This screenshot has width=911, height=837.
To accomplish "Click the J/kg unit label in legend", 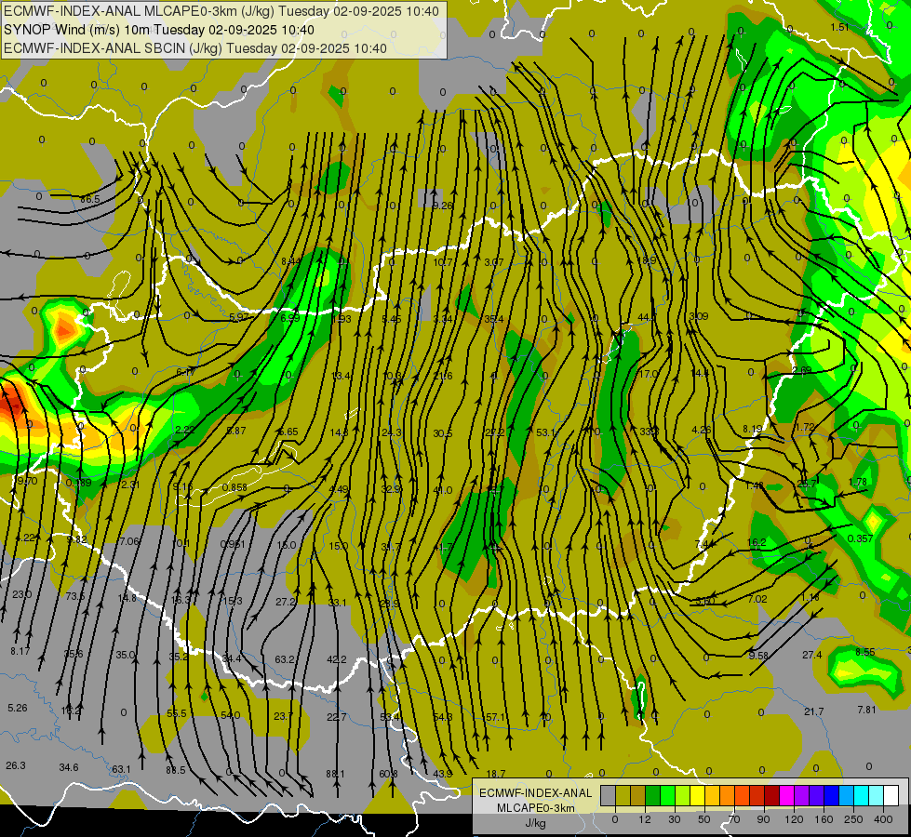I will pos(535,822).
